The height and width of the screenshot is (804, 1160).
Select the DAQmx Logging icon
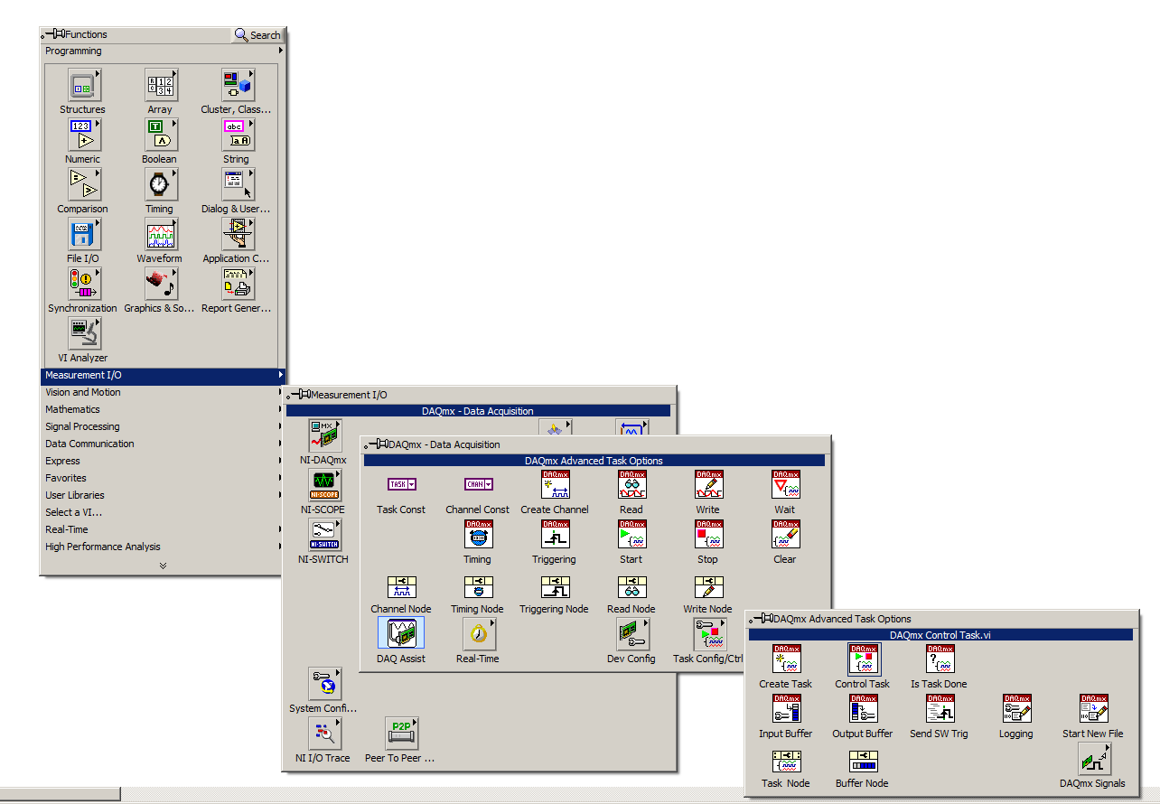[x=1016, y=709]
